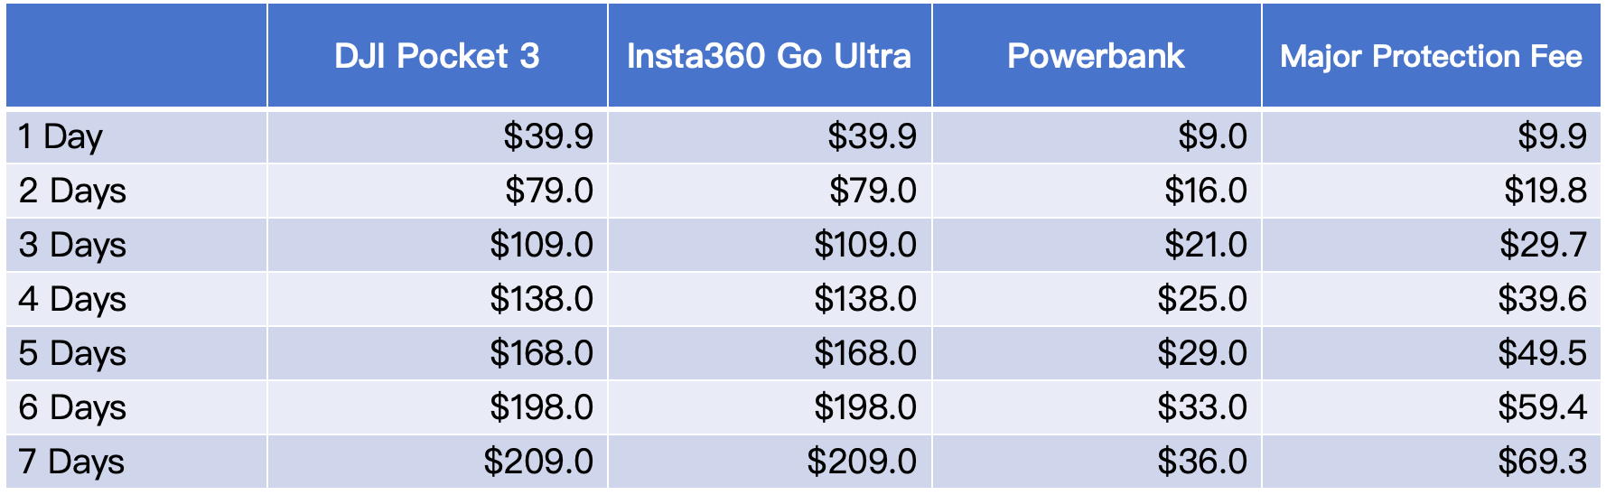Viewport: 1606px width, 495px height.
Task: Select the DJI Pocket 3 column header
Action: (437, 56)
